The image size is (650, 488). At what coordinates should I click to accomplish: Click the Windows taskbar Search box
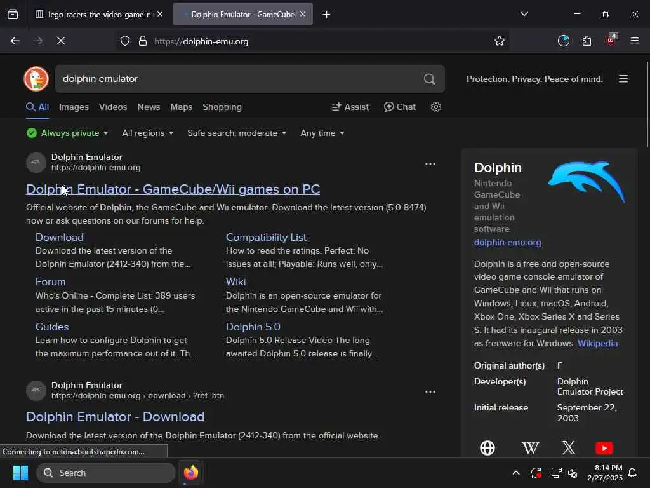click(x=106, y=473)
